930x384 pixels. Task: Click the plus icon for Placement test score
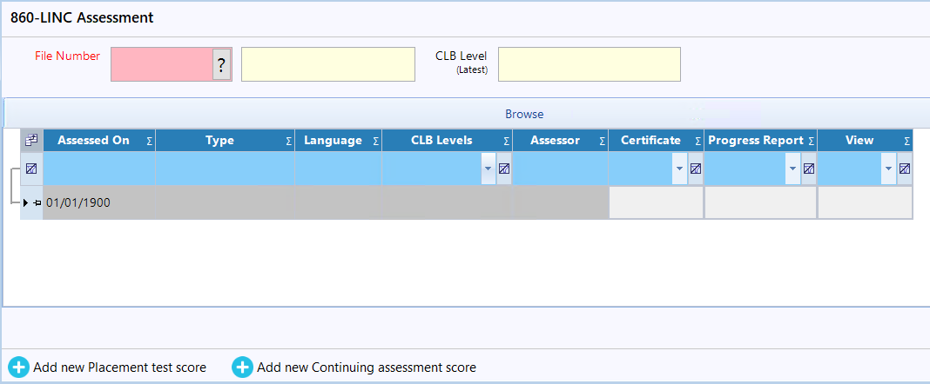click(18, 367)
